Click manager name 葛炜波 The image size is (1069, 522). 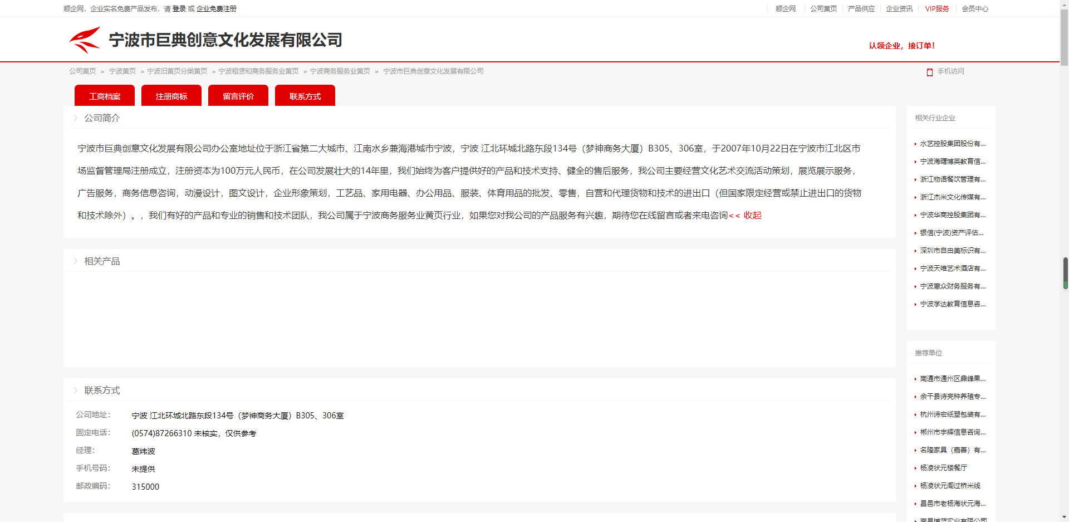click(x=143, y=451)
